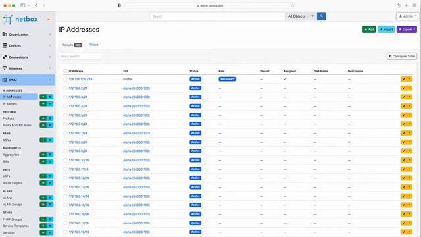The width and height of the screenshot is (421, 237).
Task: Click the browser share icon
Action: pos(399,5)
